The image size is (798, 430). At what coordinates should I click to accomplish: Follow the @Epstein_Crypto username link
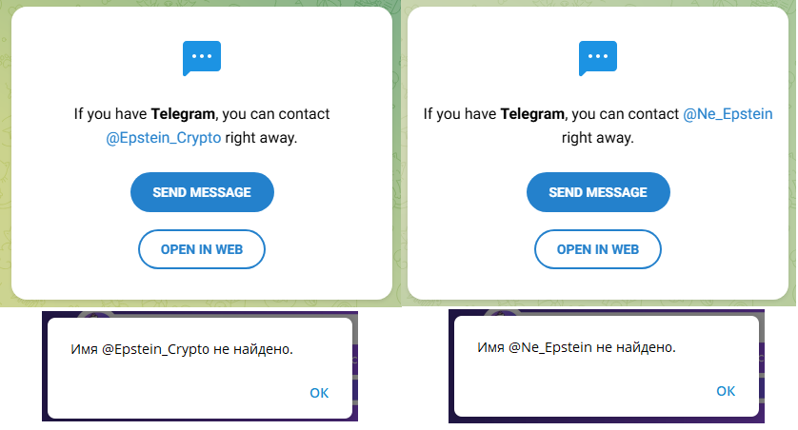pos(164,137)
